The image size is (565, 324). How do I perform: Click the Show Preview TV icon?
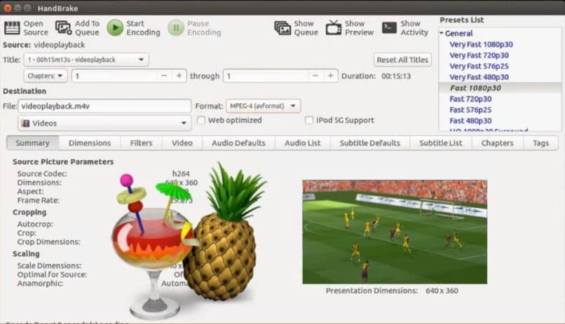(x=334, y=28)
